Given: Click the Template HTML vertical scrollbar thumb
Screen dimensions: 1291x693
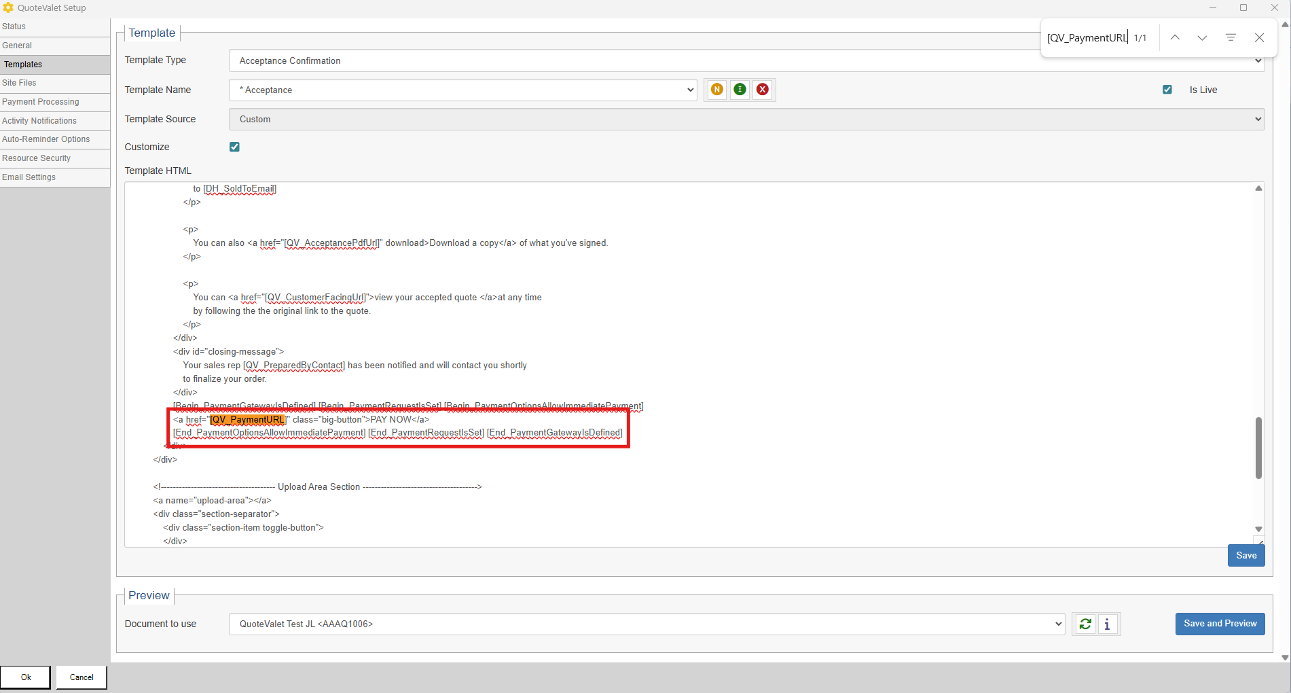Looking at the screenshot, I should coord(1258,448).
